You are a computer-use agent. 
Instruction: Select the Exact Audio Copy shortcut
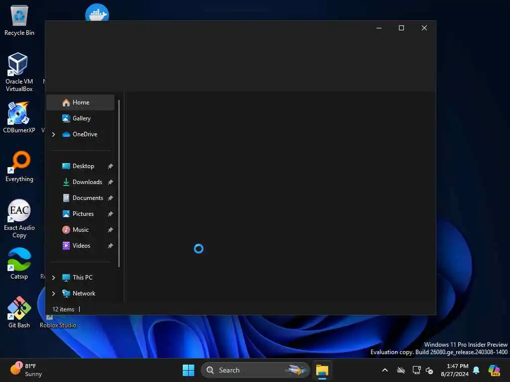19,219
